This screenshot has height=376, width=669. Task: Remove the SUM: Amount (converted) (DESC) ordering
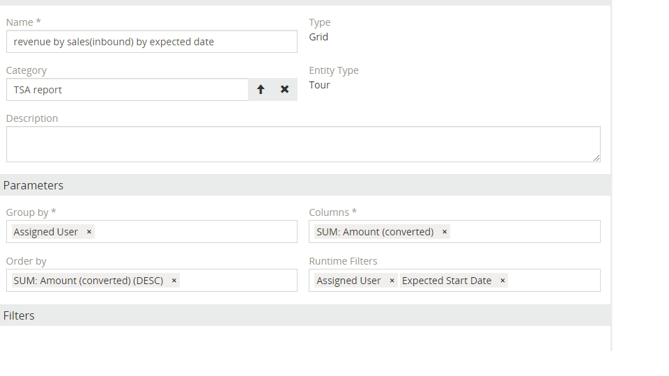(x=174, y=281)
